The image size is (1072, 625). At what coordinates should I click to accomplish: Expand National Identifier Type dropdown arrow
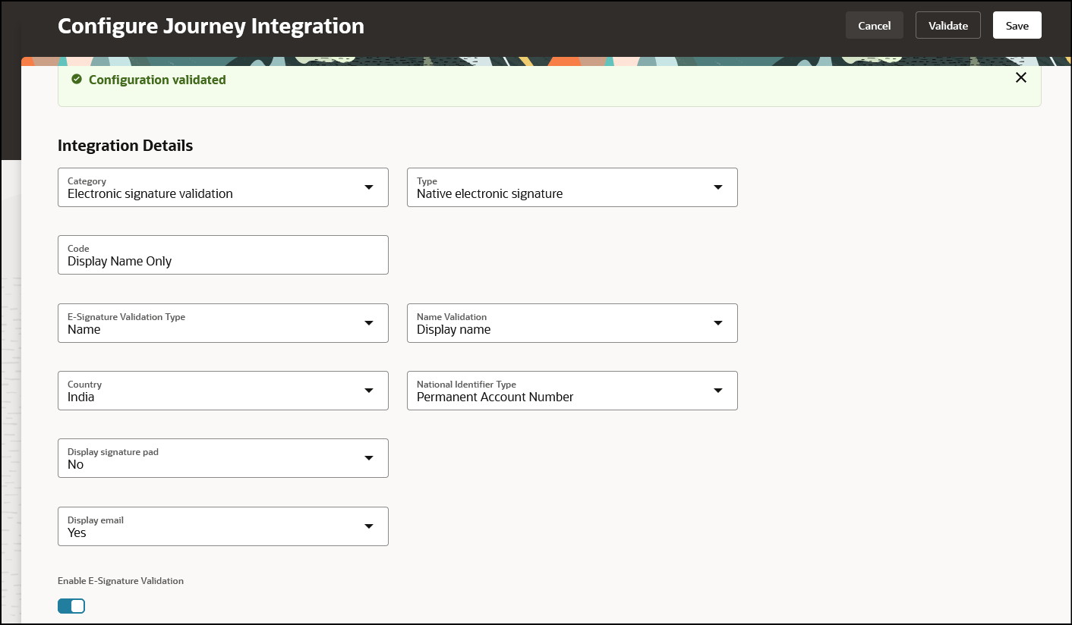(718, 391)
